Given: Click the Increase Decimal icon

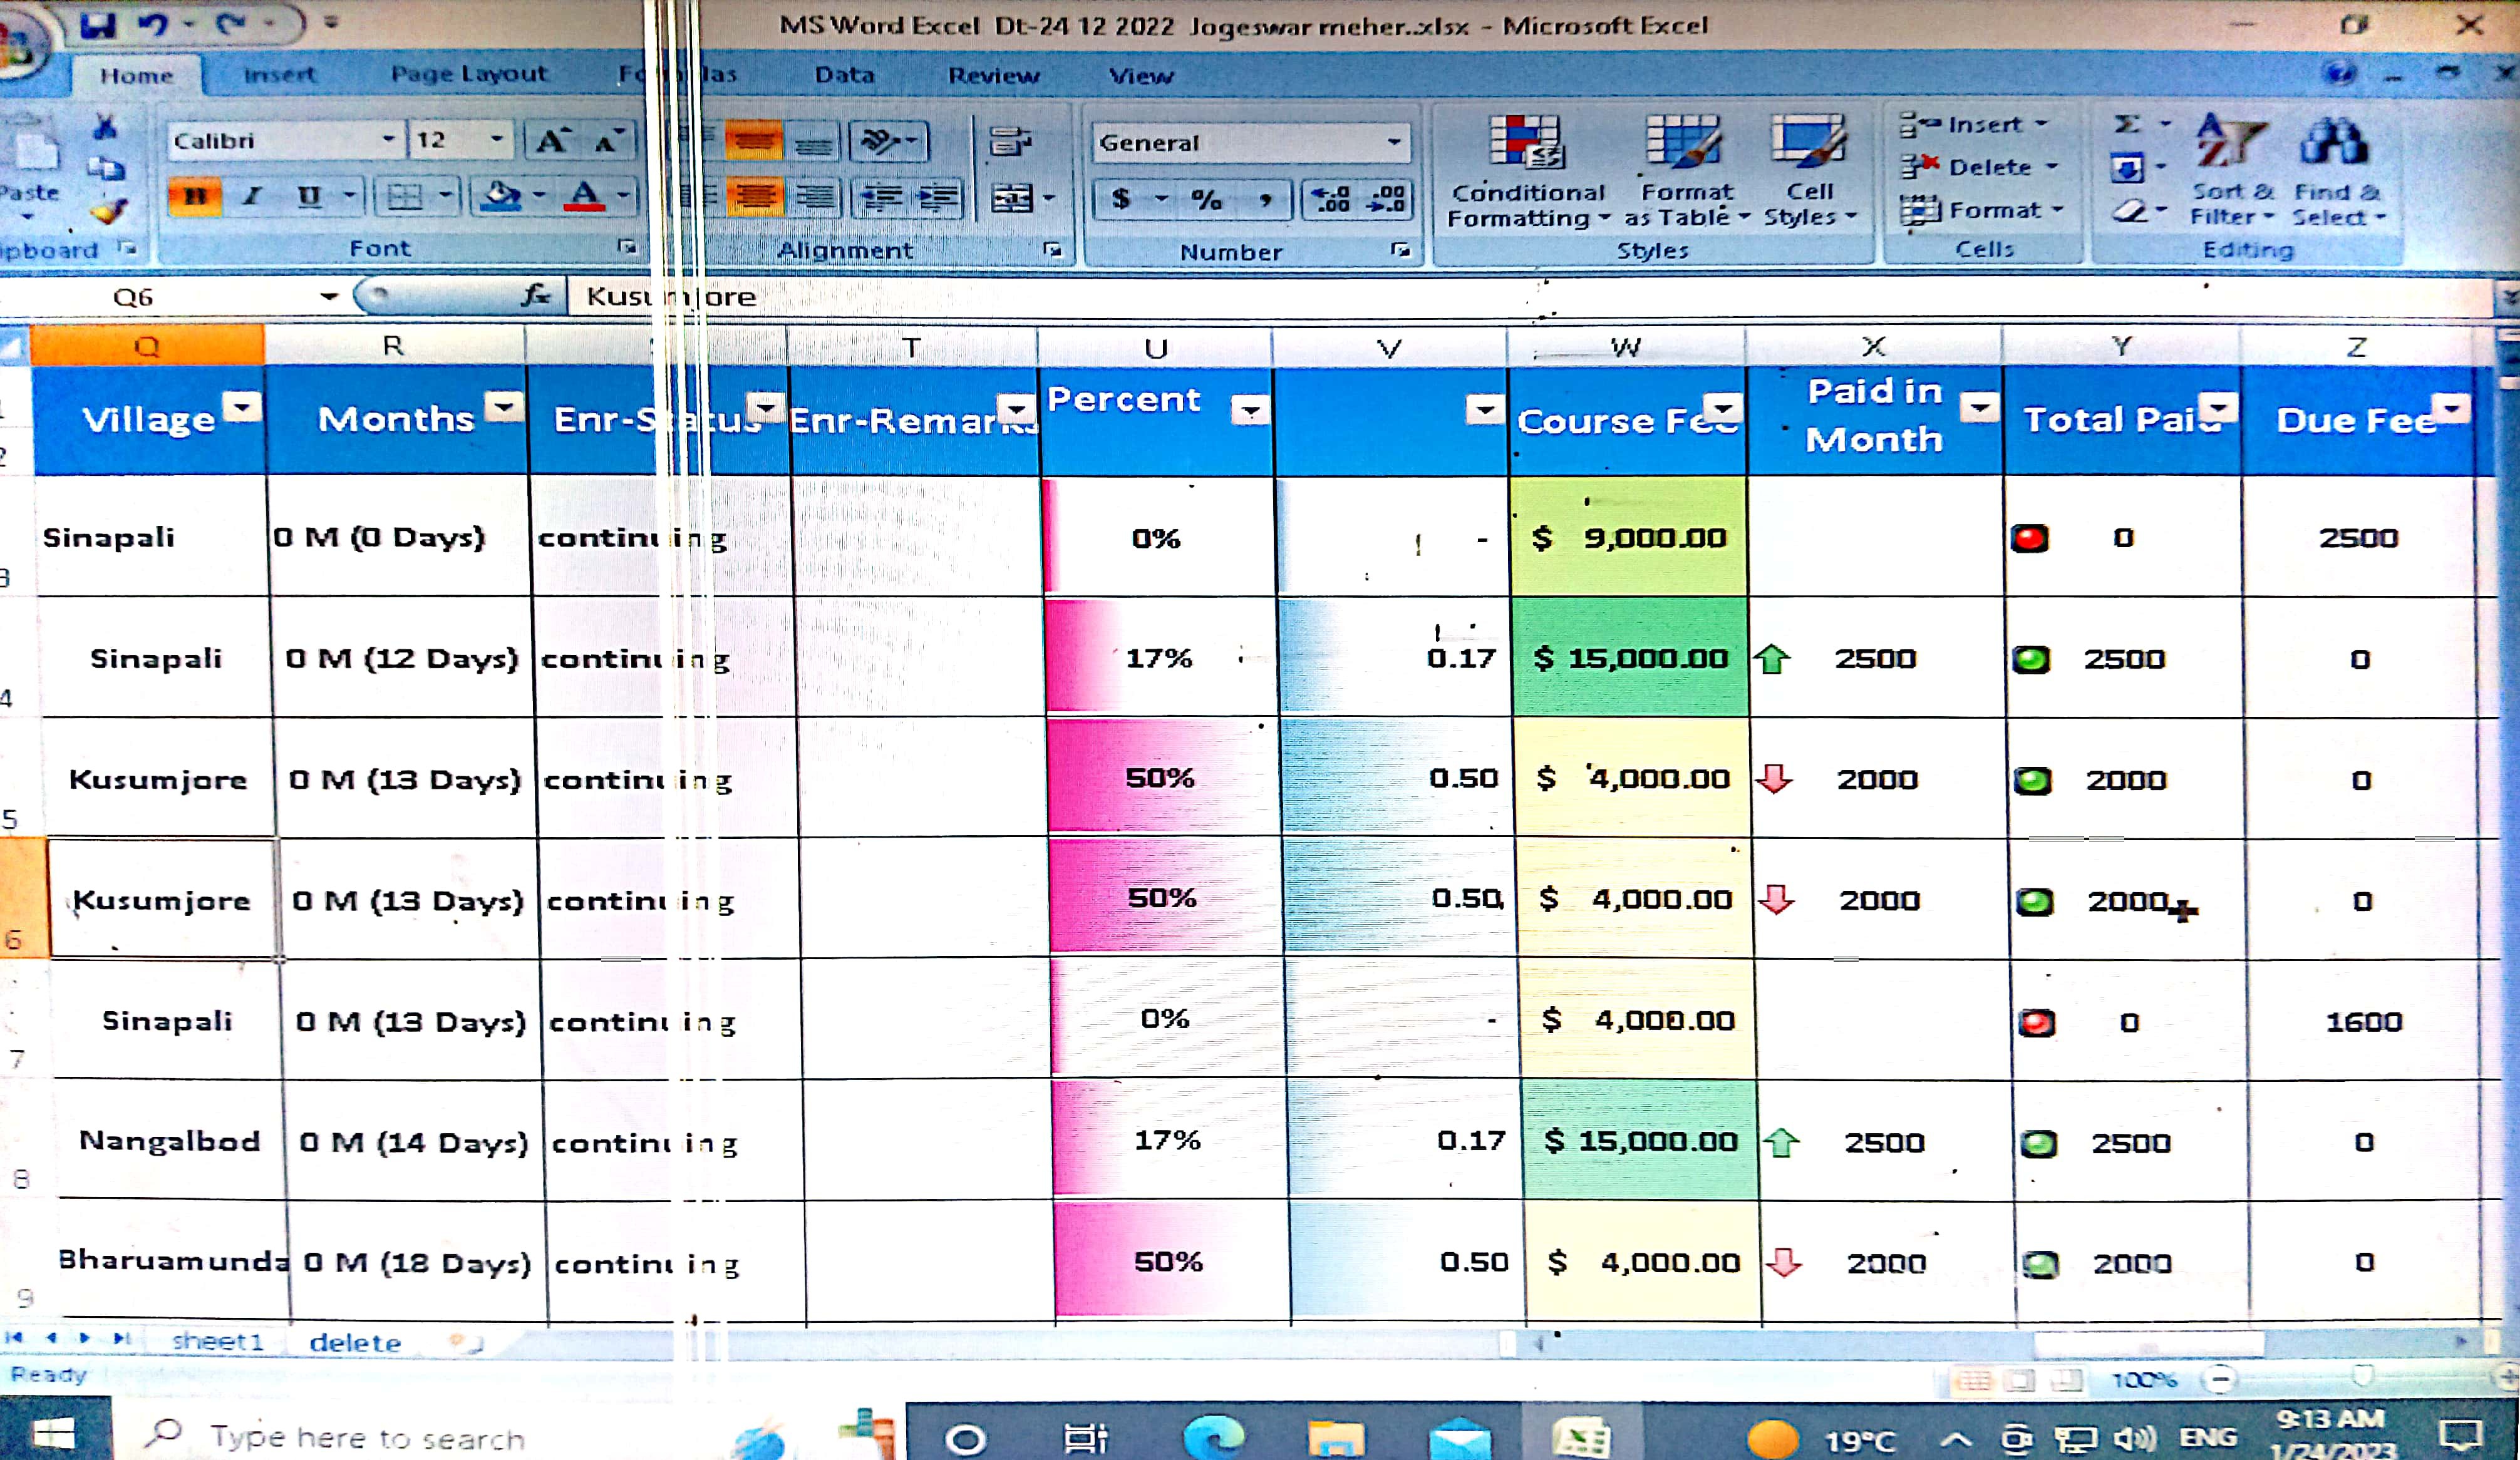Looking at the screenshot, I should pos(1331,199).
